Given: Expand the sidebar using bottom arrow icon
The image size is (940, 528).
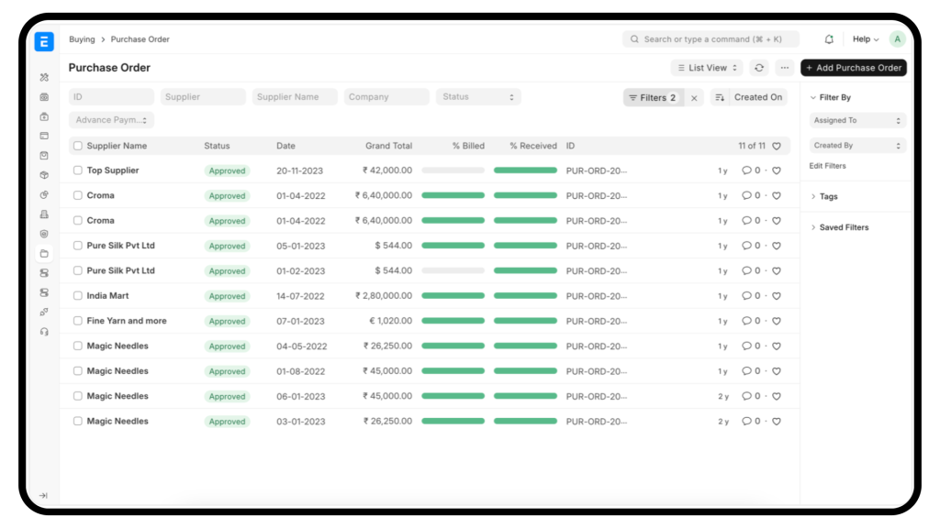Looking at the screenshot, I should pos(43,495).
